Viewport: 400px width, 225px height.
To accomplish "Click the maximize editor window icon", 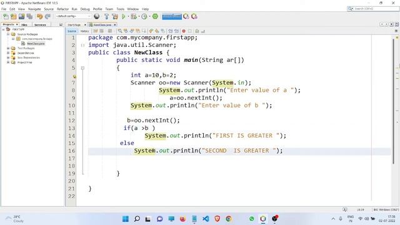I will coord(397,24).
